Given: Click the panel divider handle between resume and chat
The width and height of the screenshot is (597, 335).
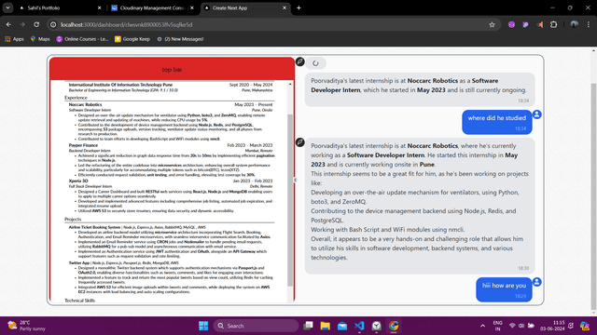Looking at the screenshot, I should click(x=295, y=180).
